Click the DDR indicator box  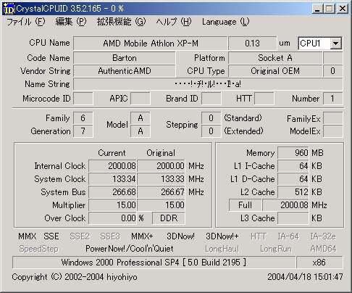(x=169, y=218)
